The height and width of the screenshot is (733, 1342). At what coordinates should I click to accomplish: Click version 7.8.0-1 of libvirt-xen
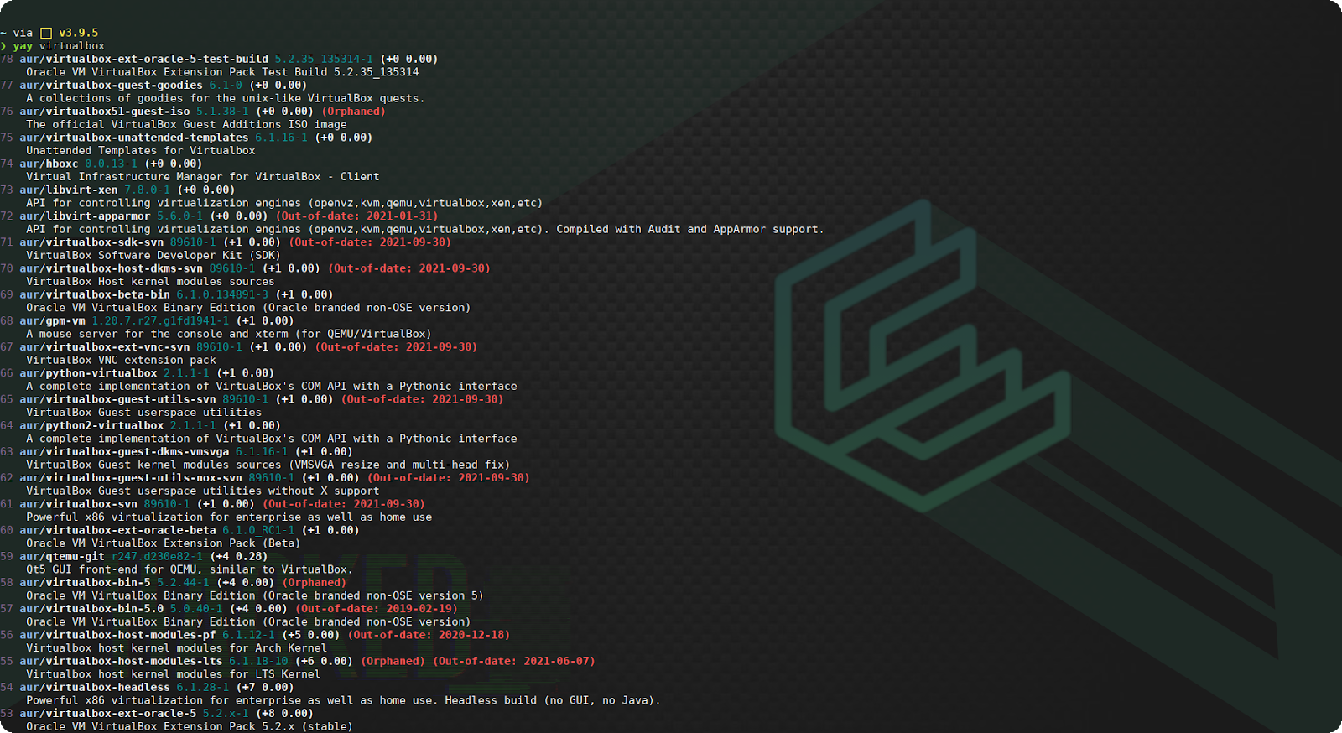click(148, 190)
